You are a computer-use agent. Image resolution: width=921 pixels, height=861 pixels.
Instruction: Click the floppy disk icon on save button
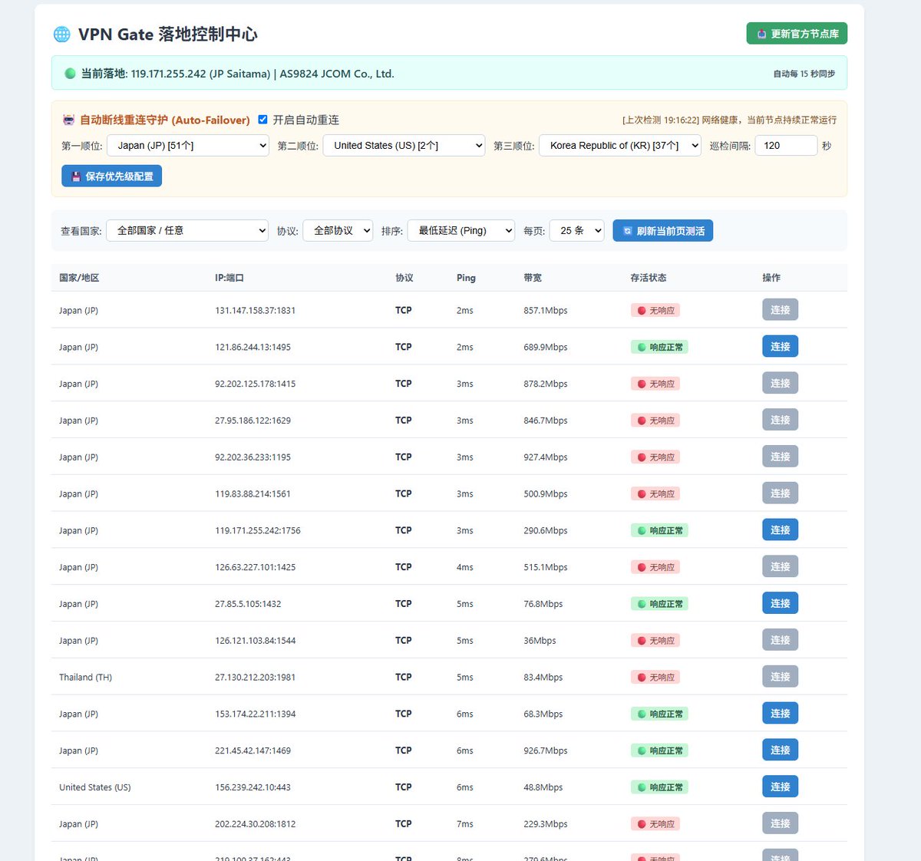(x=76, y=176)
